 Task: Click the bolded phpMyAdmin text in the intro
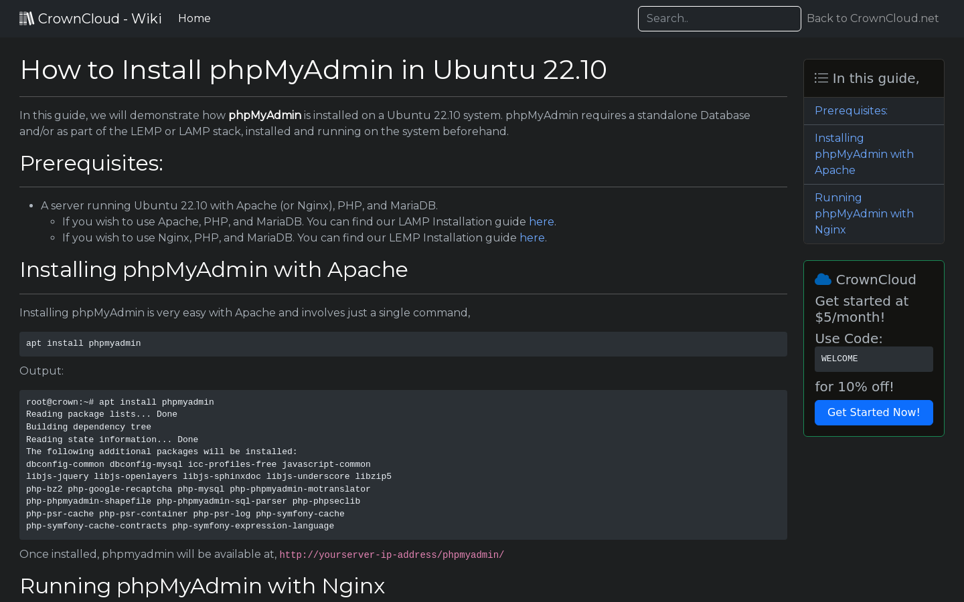[264, 115]
